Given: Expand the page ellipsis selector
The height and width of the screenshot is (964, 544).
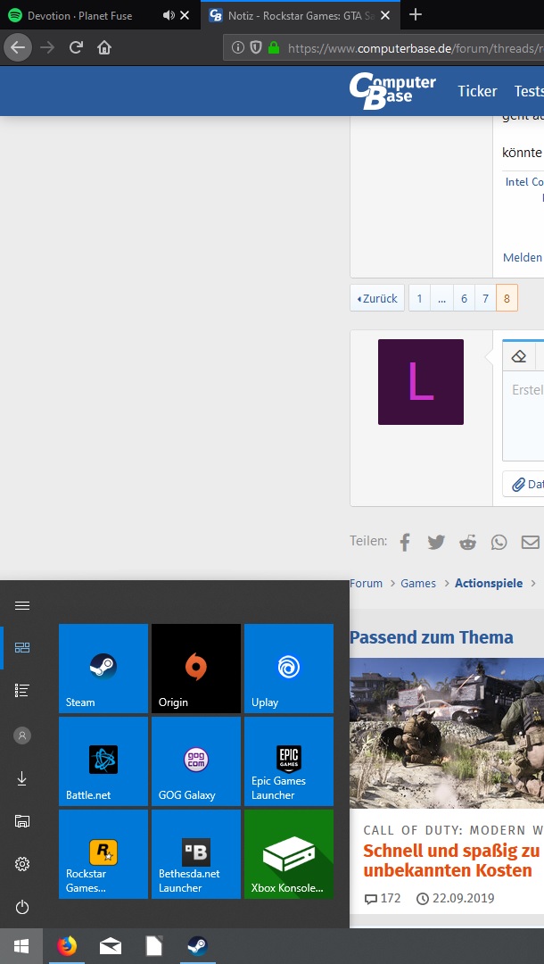Looking at the screenshot, I should pyautogui.click(x=441, y=298).
